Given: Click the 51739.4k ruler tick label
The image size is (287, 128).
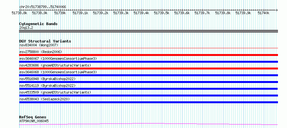Looking at the screenshot, I should point(141,13).
